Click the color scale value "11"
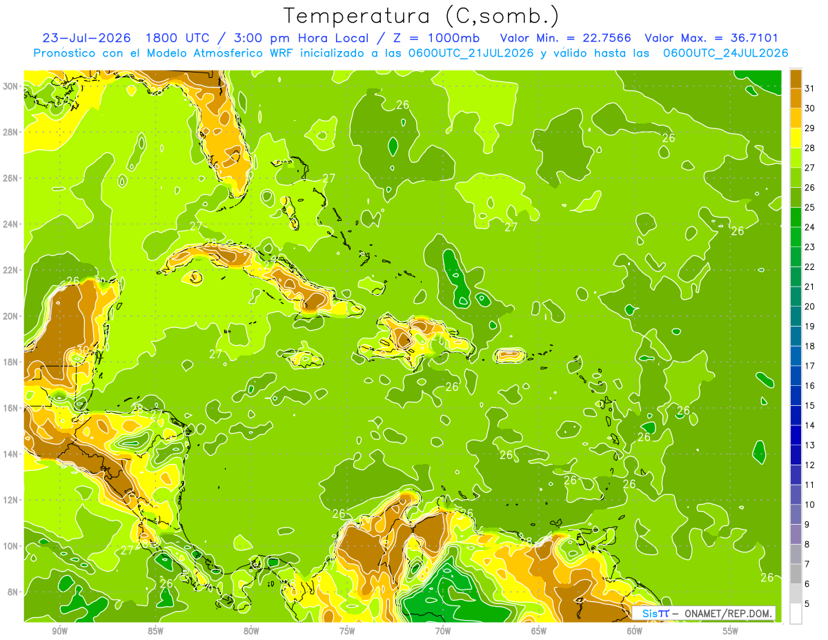Viewport: 828px width, 640px height. (x=810, y=485)
